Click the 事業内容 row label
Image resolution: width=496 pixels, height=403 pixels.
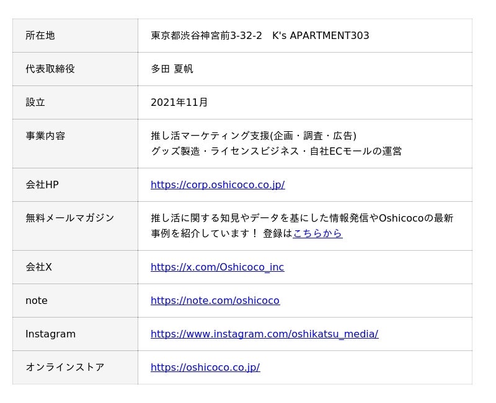tap(45, 136)
